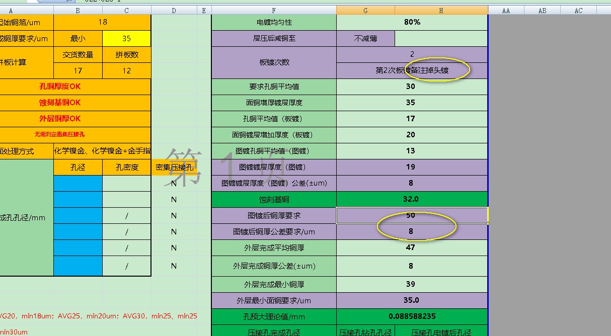The height and width of the screenshot is (336, 611).
Task: Click the green 蚀刻基铜 label cell
Action: 274,199
